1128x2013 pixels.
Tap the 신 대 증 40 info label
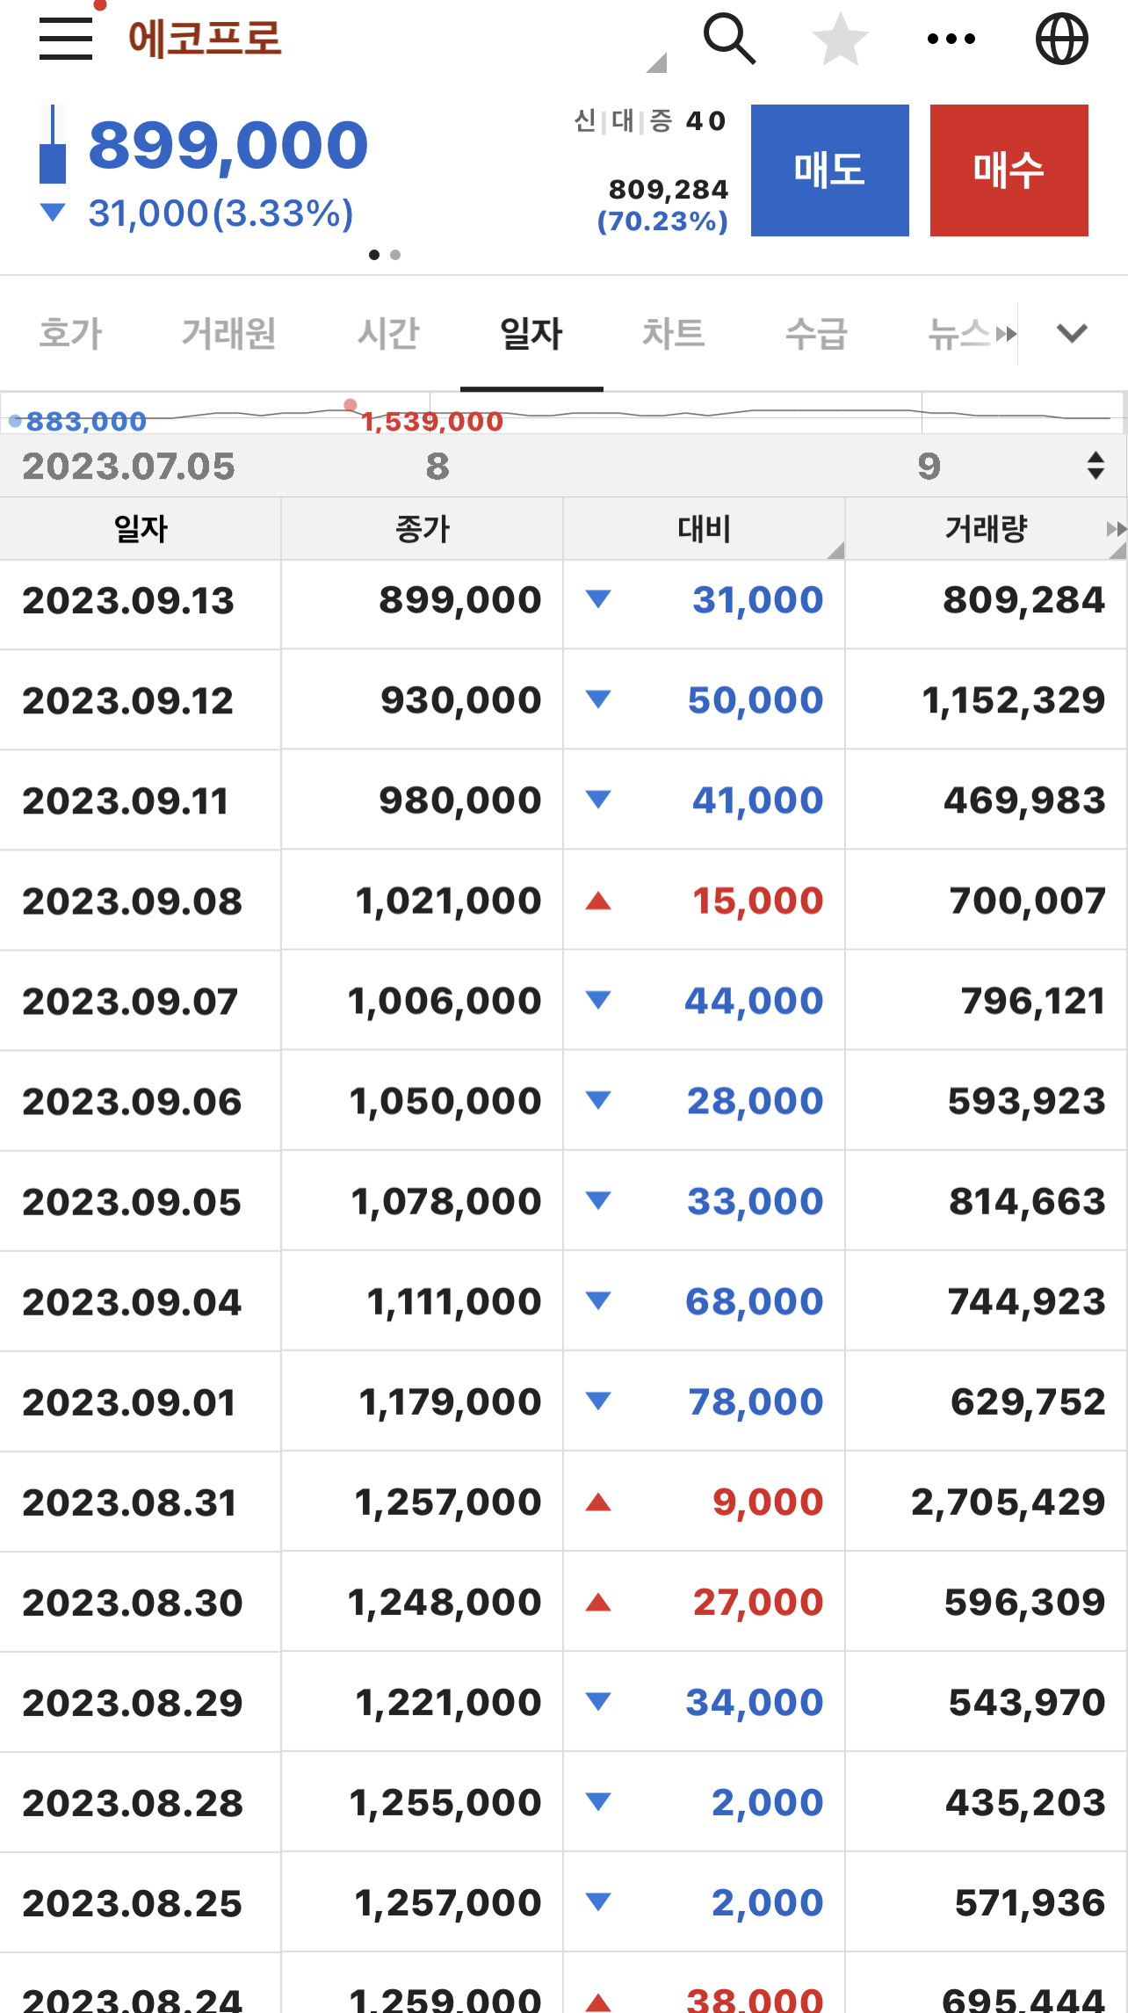point(650,120)
